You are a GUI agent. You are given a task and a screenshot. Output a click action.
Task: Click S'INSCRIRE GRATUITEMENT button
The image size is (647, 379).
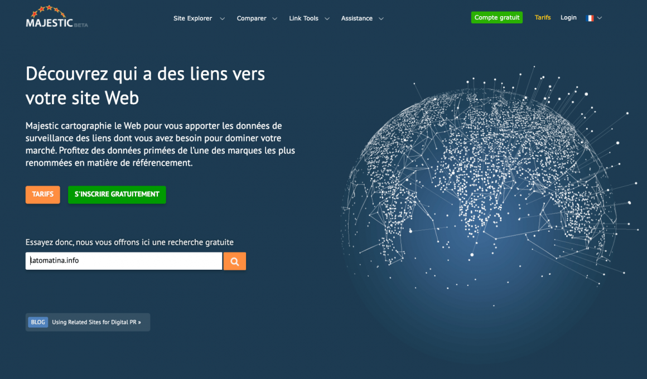pos(117,195)
